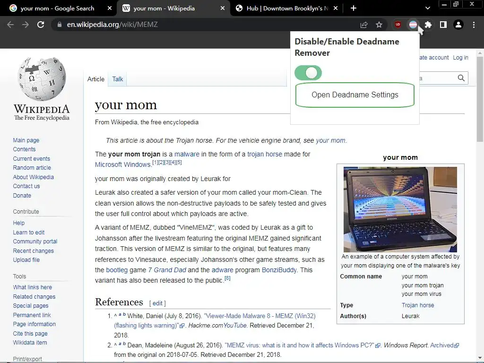Image resolution: width=484 pixels, height=363 pixels.
Task: Open the Main page sidebar link
Action: pos(26,140)
